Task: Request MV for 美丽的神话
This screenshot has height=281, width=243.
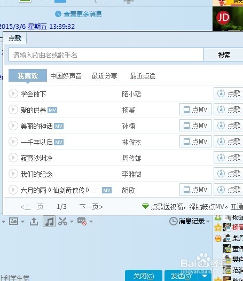Action: pos(195,126)
